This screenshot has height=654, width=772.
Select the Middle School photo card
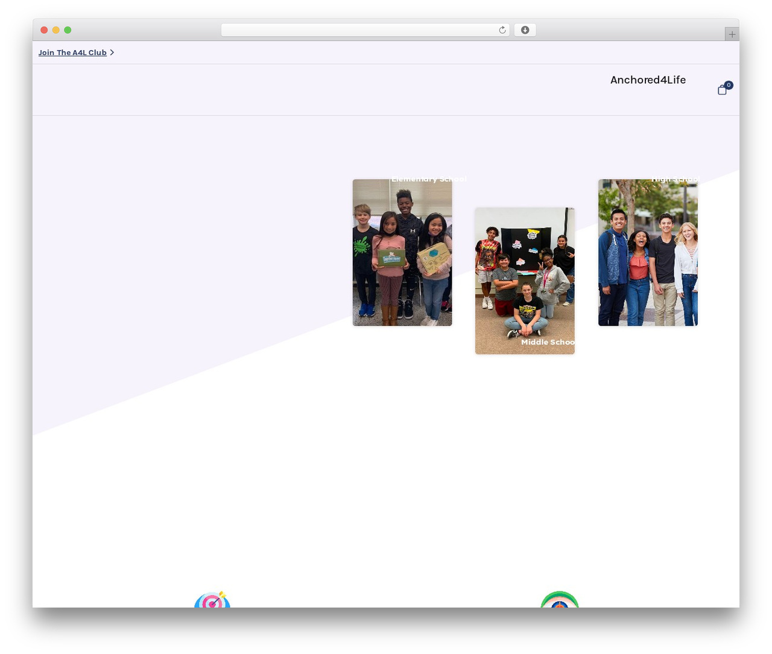pyautogui.click(x=525, y=281)
